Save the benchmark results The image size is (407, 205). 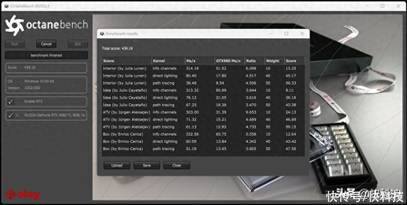(x=147, y=165)
